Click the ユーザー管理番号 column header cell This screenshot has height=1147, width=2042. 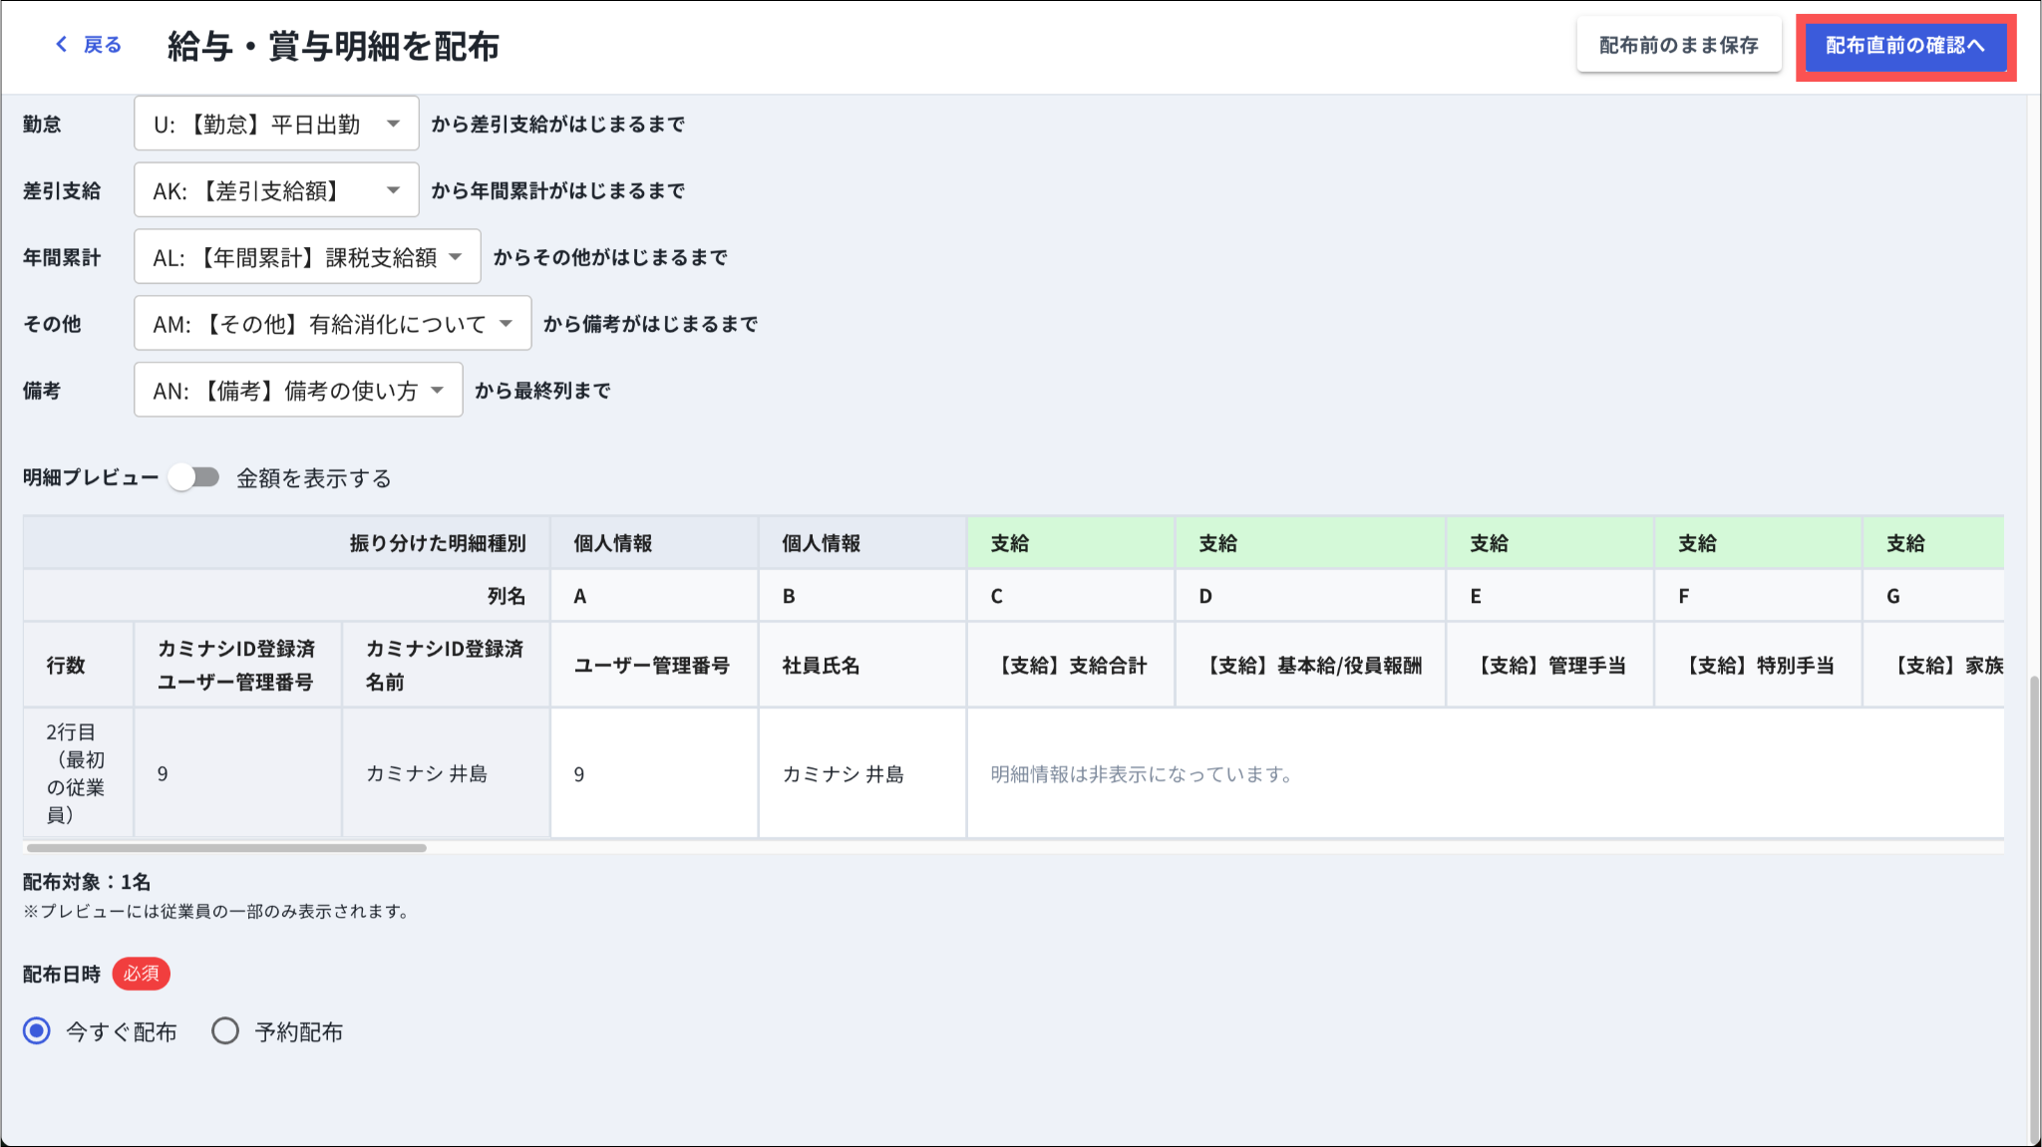pos(652,666)
